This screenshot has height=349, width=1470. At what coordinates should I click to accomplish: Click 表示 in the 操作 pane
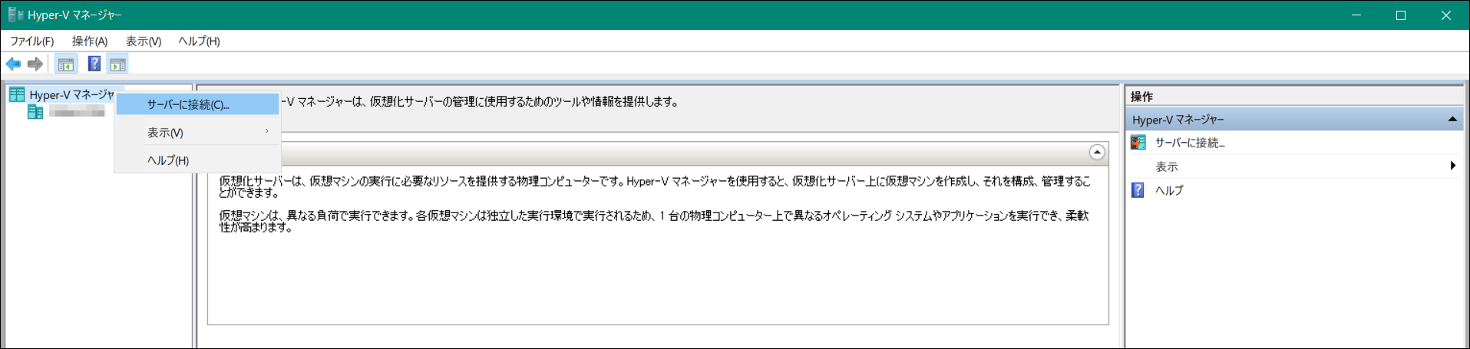click(1167, 166)
